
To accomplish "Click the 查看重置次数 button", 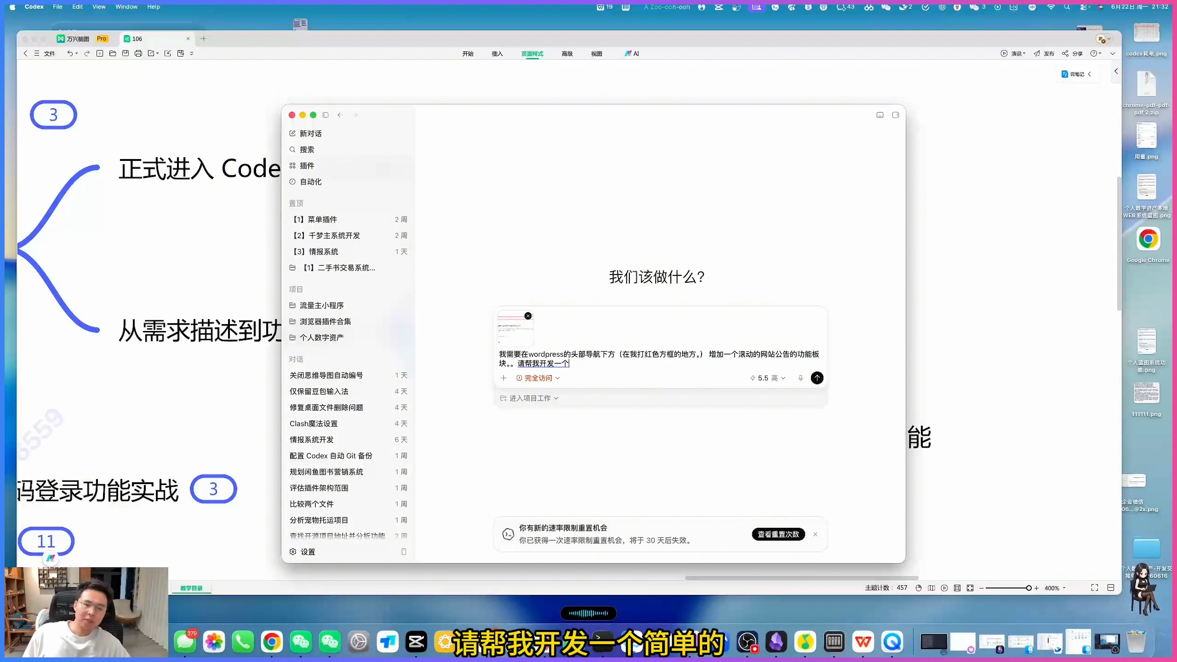I will point(778,534).
